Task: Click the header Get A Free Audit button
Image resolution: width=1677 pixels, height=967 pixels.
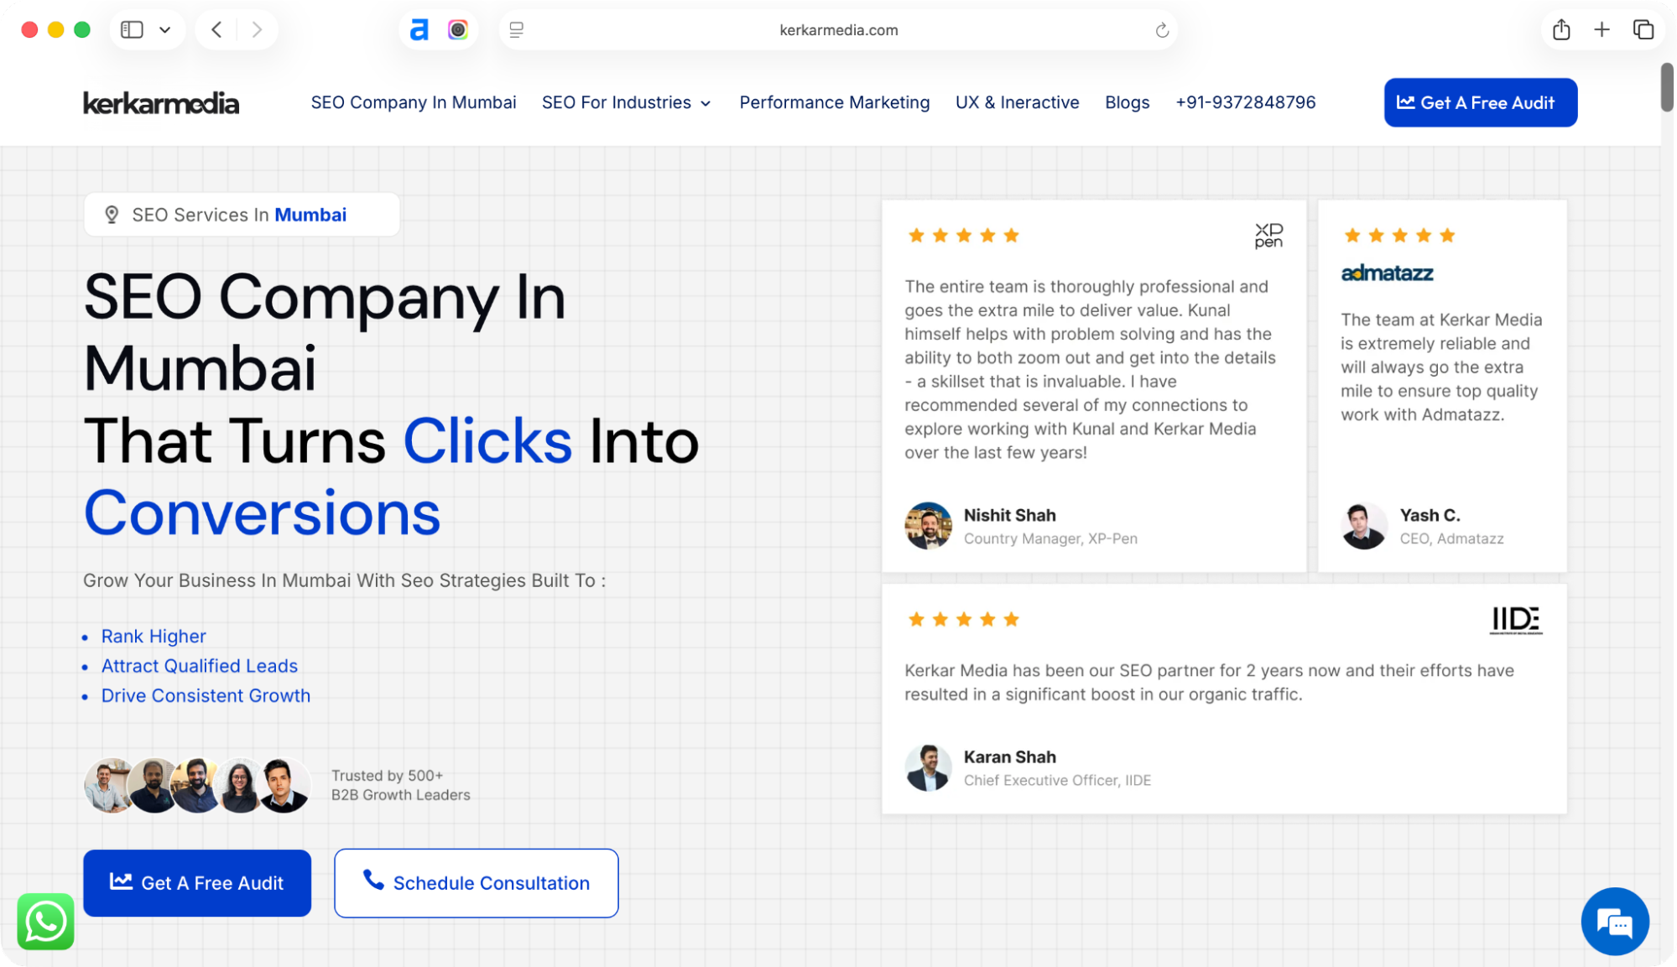Action: pyautogui.click(x=1480, y=102)
